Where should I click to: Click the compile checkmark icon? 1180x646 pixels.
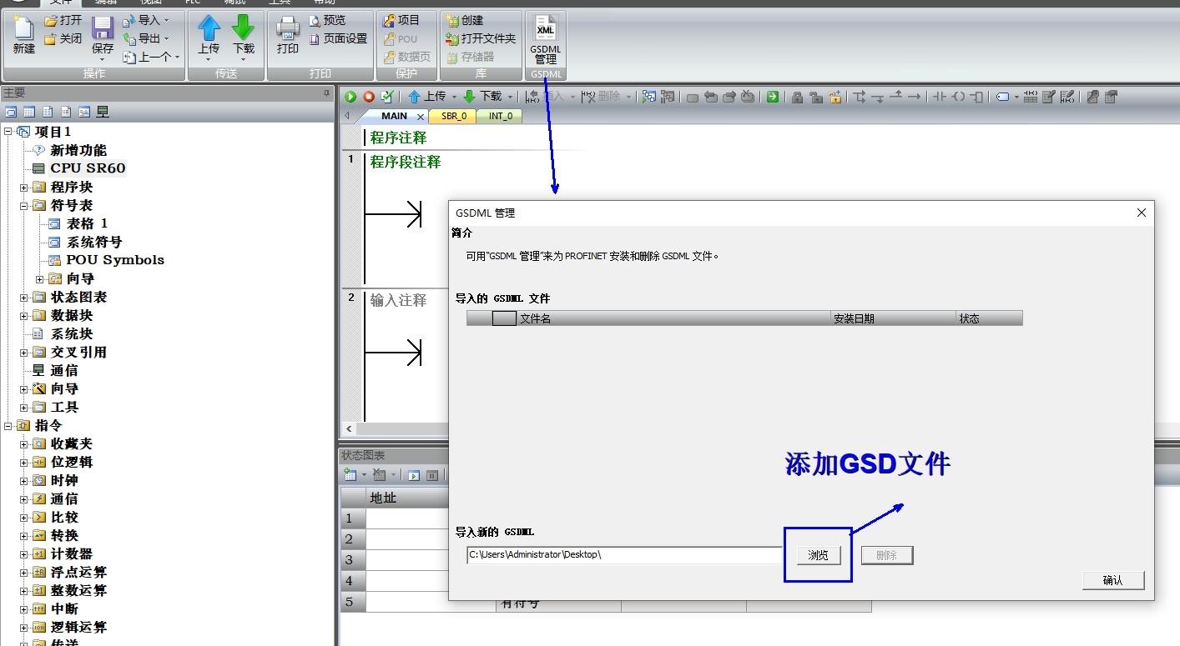387,97
